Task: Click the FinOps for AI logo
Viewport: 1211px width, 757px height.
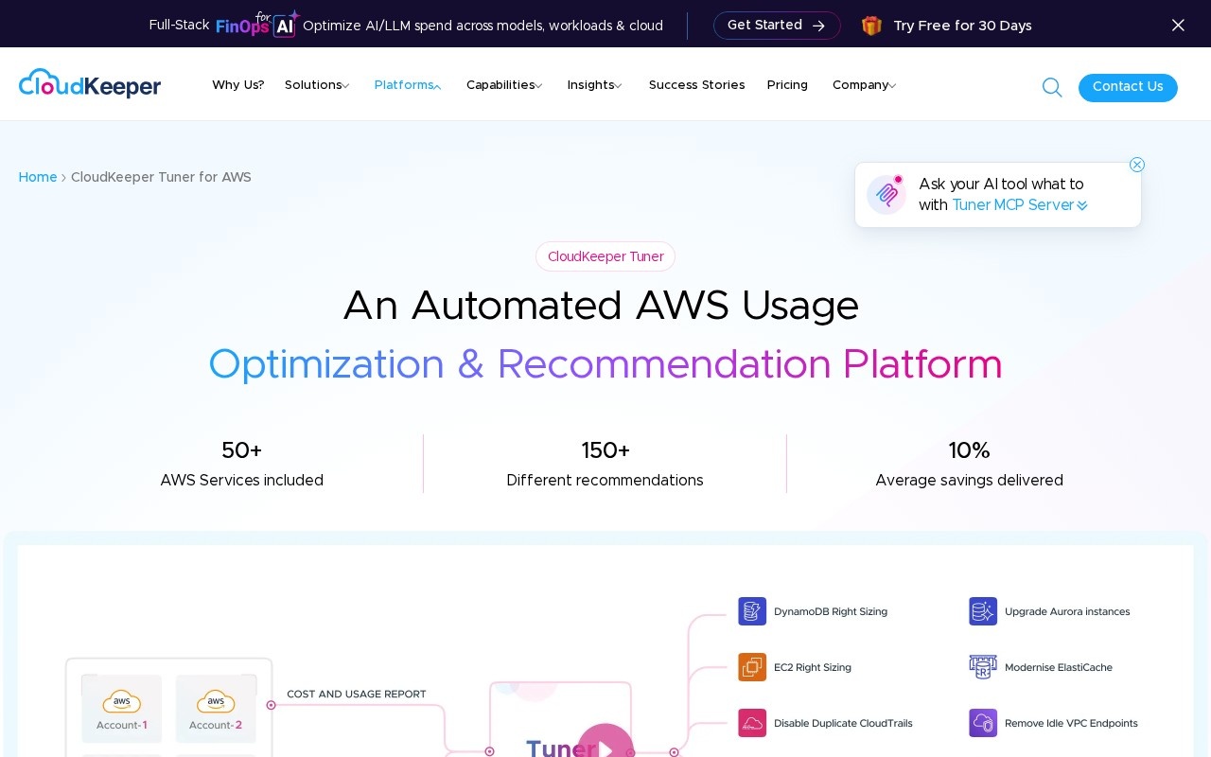Action: coord(257,25)
